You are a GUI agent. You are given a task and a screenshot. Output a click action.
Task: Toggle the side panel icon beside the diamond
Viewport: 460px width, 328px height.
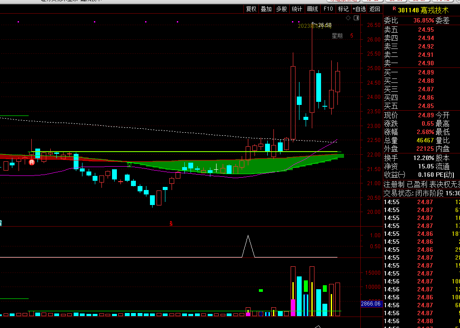tap(356, 18)
